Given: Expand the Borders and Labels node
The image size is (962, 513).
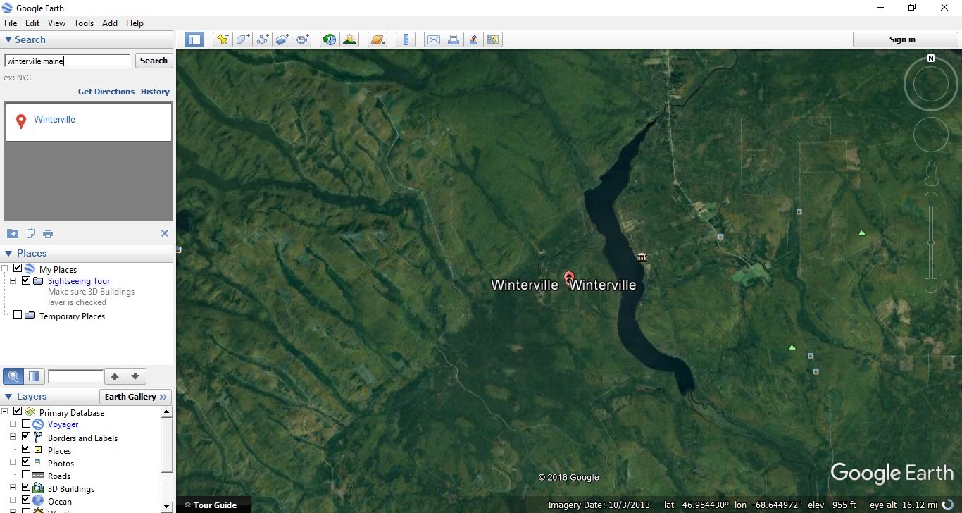Looking at the screenshot, I should [13, 437].
